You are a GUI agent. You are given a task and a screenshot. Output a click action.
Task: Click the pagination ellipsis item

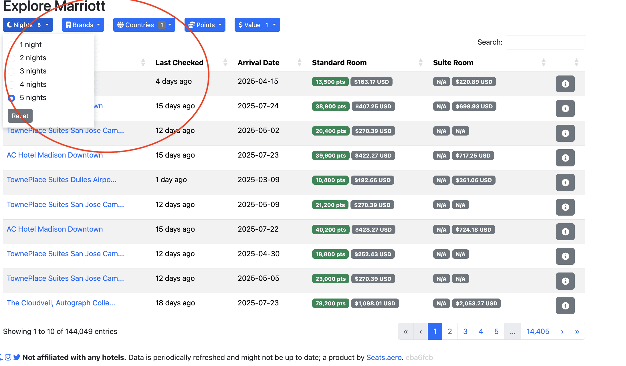[512, 331]
